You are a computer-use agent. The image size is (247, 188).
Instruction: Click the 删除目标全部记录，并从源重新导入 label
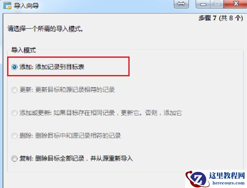84,158
